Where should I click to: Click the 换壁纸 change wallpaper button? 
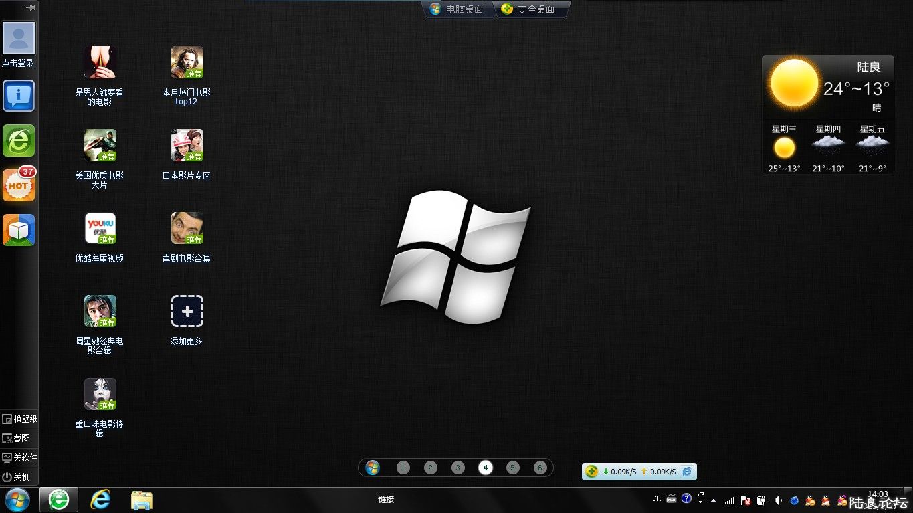coord(19,419)
